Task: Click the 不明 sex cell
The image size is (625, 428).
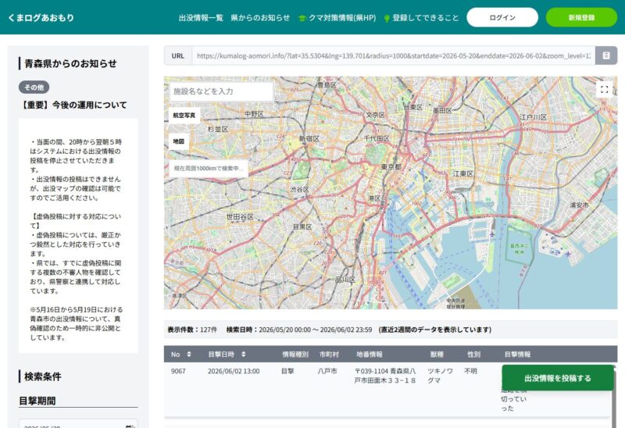Action: pyautogui.click(x=471, y=371)
